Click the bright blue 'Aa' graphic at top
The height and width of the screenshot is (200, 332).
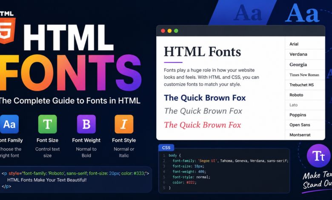point(302,13)
